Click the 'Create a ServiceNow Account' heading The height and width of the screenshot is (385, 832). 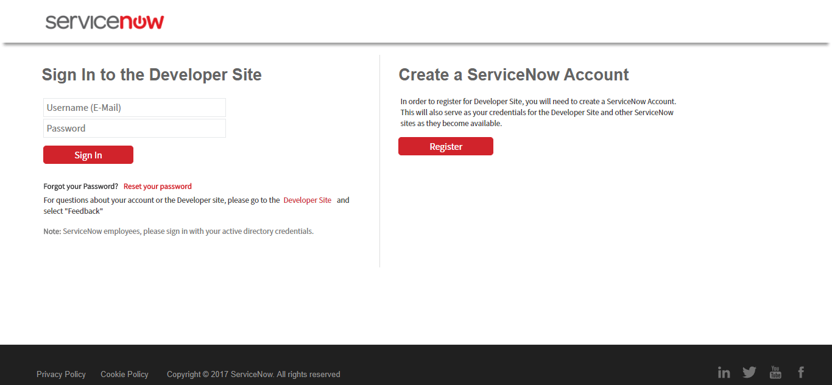click(513, 75)
